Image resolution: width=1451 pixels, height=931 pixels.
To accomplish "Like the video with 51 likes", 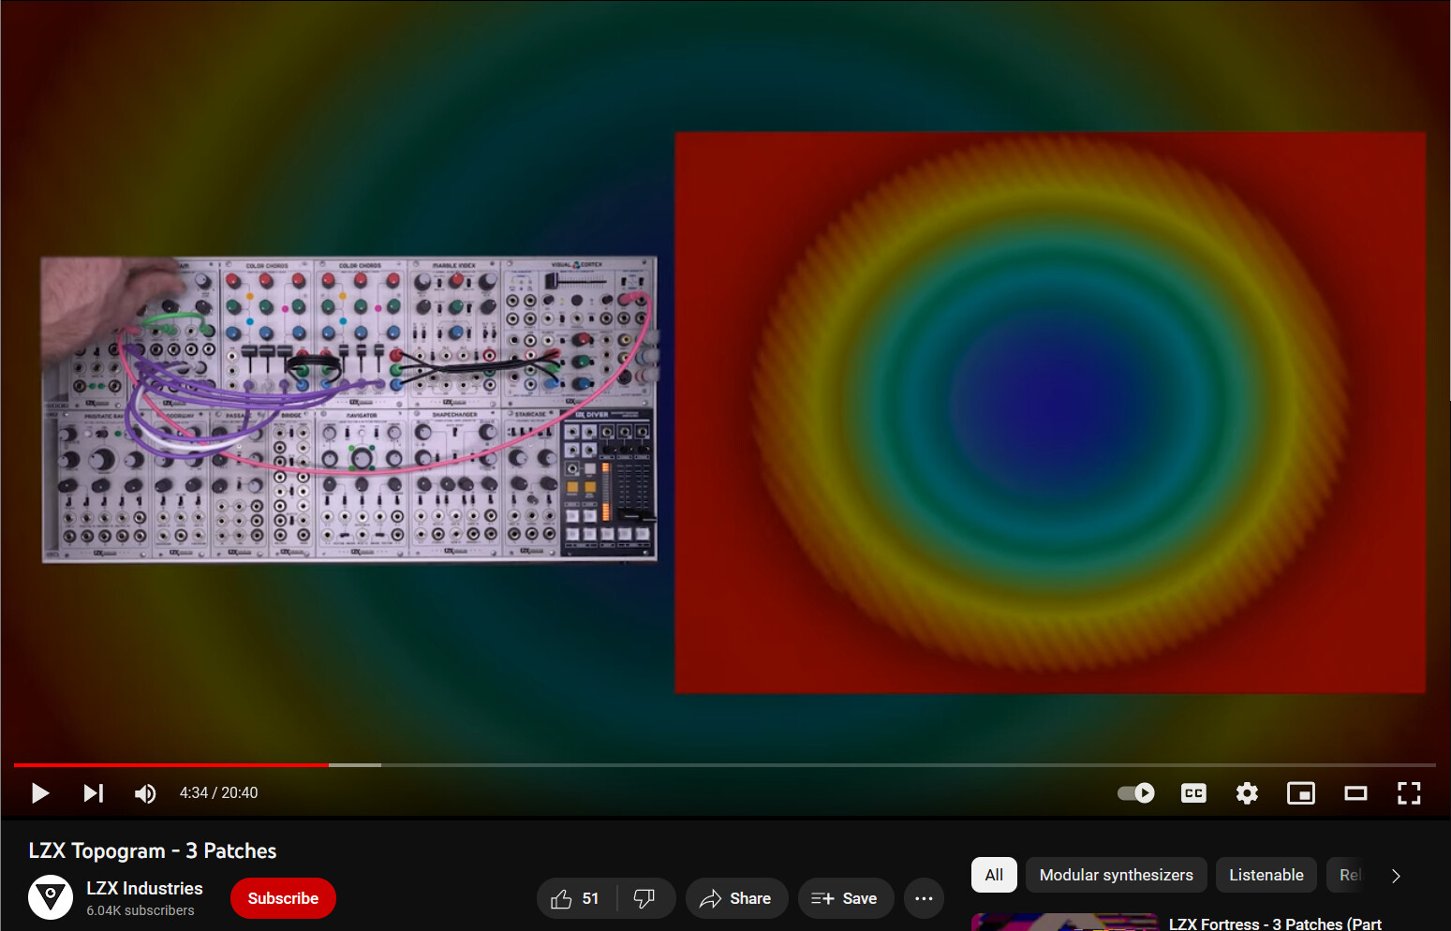I will coord(575,898).
